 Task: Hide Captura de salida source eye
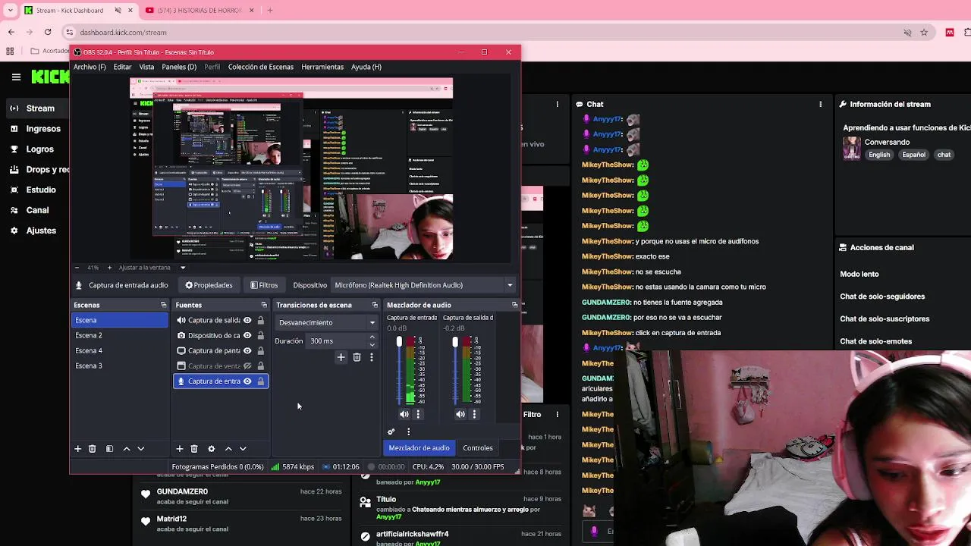247,320
